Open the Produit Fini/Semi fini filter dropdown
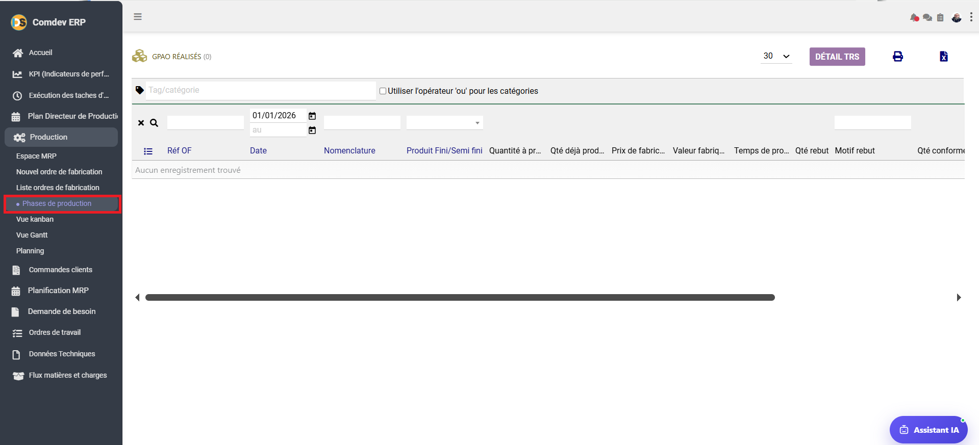The height and width of the screenshot is (445, 979). (445, 123)
